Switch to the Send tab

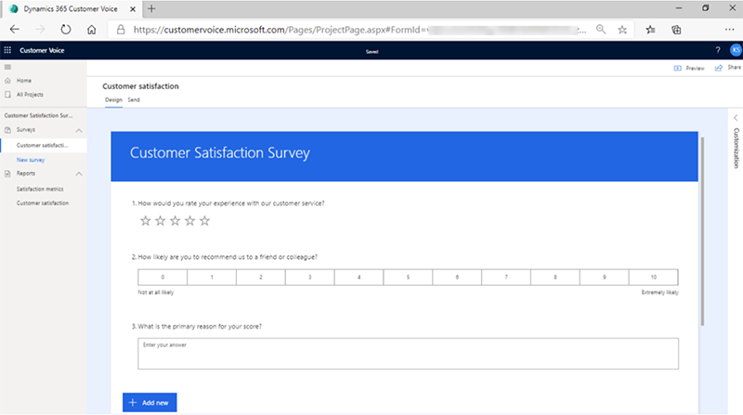(134, 100)
